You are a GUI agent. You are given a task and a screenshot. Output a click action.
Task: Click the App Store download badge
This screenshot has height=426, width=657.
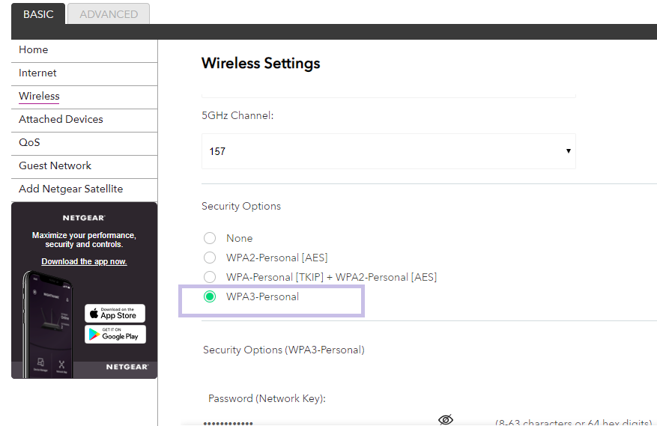[x=115, y=313]
